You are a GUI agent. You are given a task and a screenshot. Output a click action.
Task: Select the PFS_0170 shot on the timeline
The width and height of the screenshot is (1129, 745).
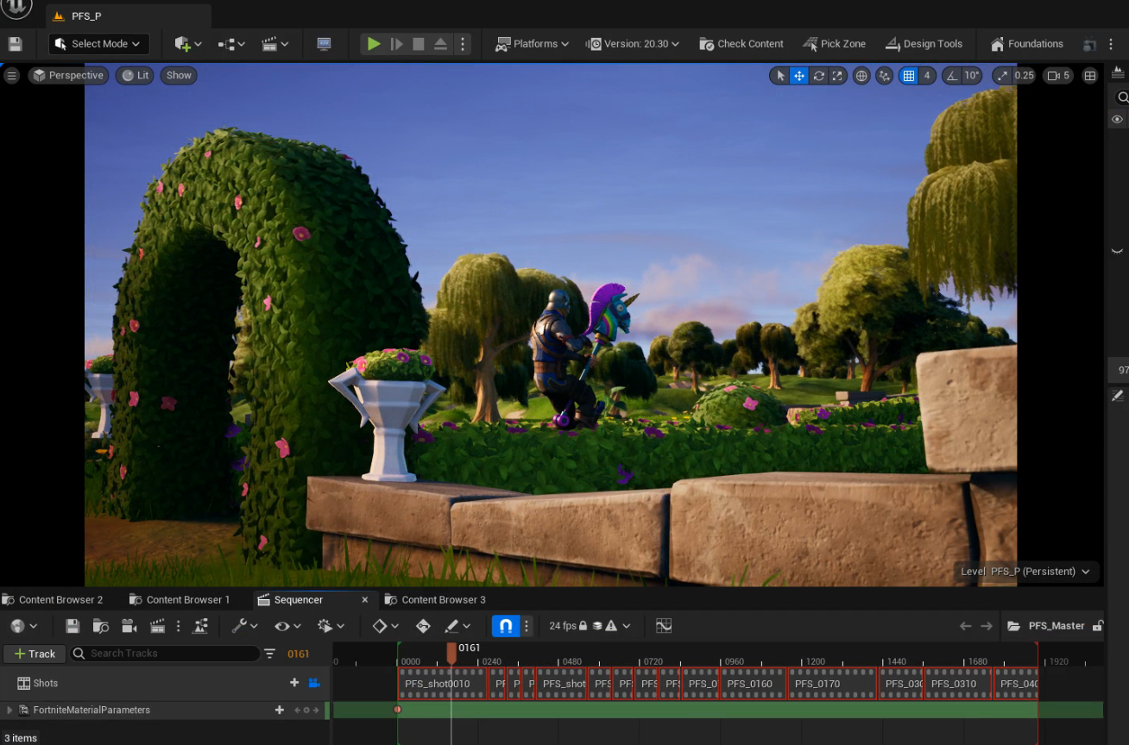click(817, 683)
